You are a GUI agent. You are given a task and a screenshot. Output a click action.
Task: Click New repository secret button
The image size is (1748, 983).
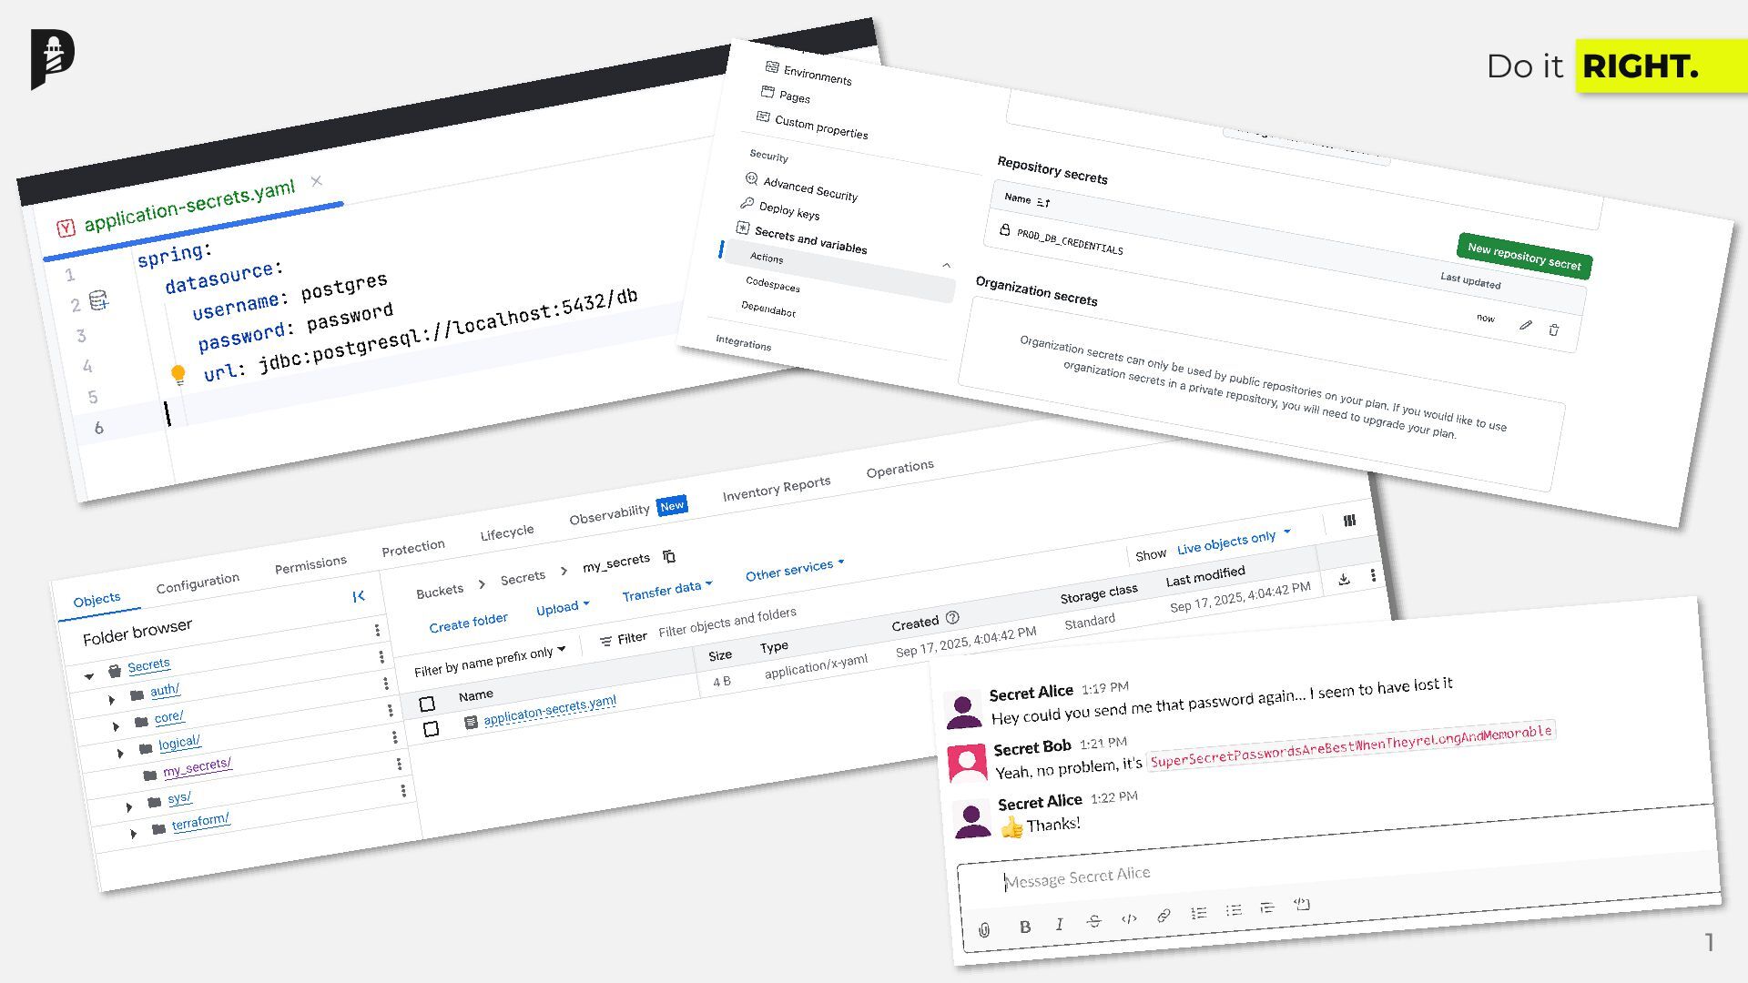(1524, 255)
